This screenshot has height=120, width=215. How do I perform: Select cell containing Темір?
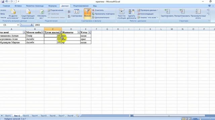point(35,36)
